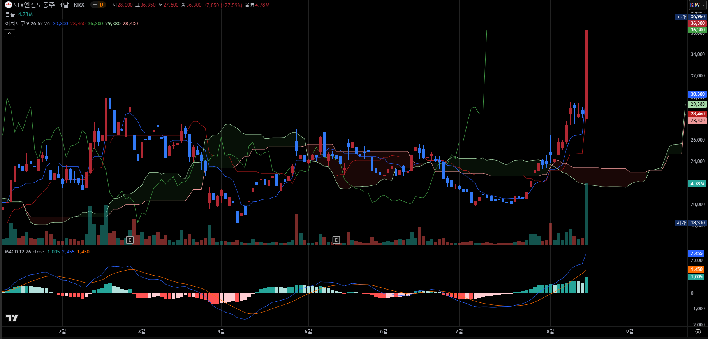
Task: Click the STX엔진보통주 symbol title
Action: (34, 5)
